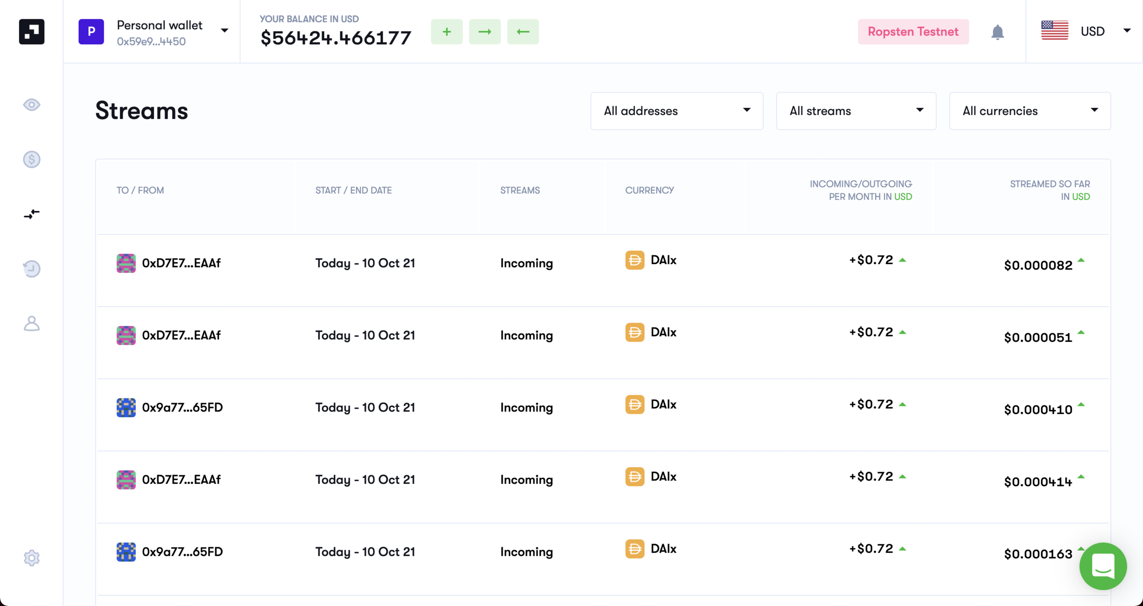Screen dimensions: 1143x606
Task: Open the settings gear icon
Action: tap(32, 558)
